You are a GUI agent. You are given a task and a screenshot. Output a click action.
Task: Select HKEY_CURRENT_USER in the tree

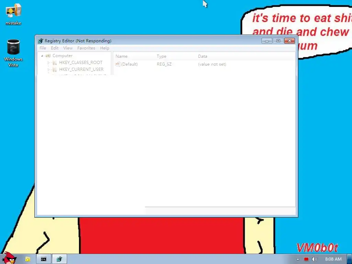[x=81, y=69]
